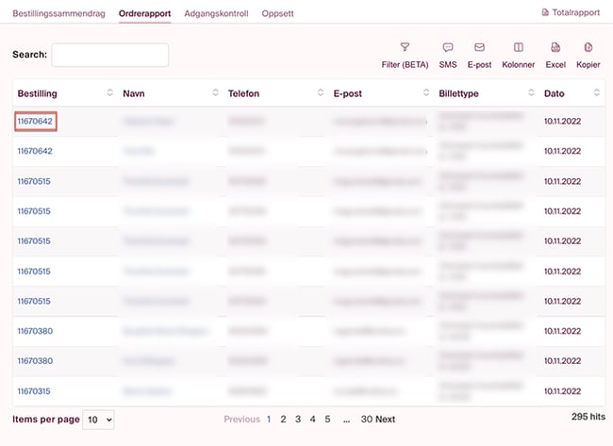The height and width of the screenshot is (446, 613).
Task: Open the Oppsett tab
Action: coord(277,13)
